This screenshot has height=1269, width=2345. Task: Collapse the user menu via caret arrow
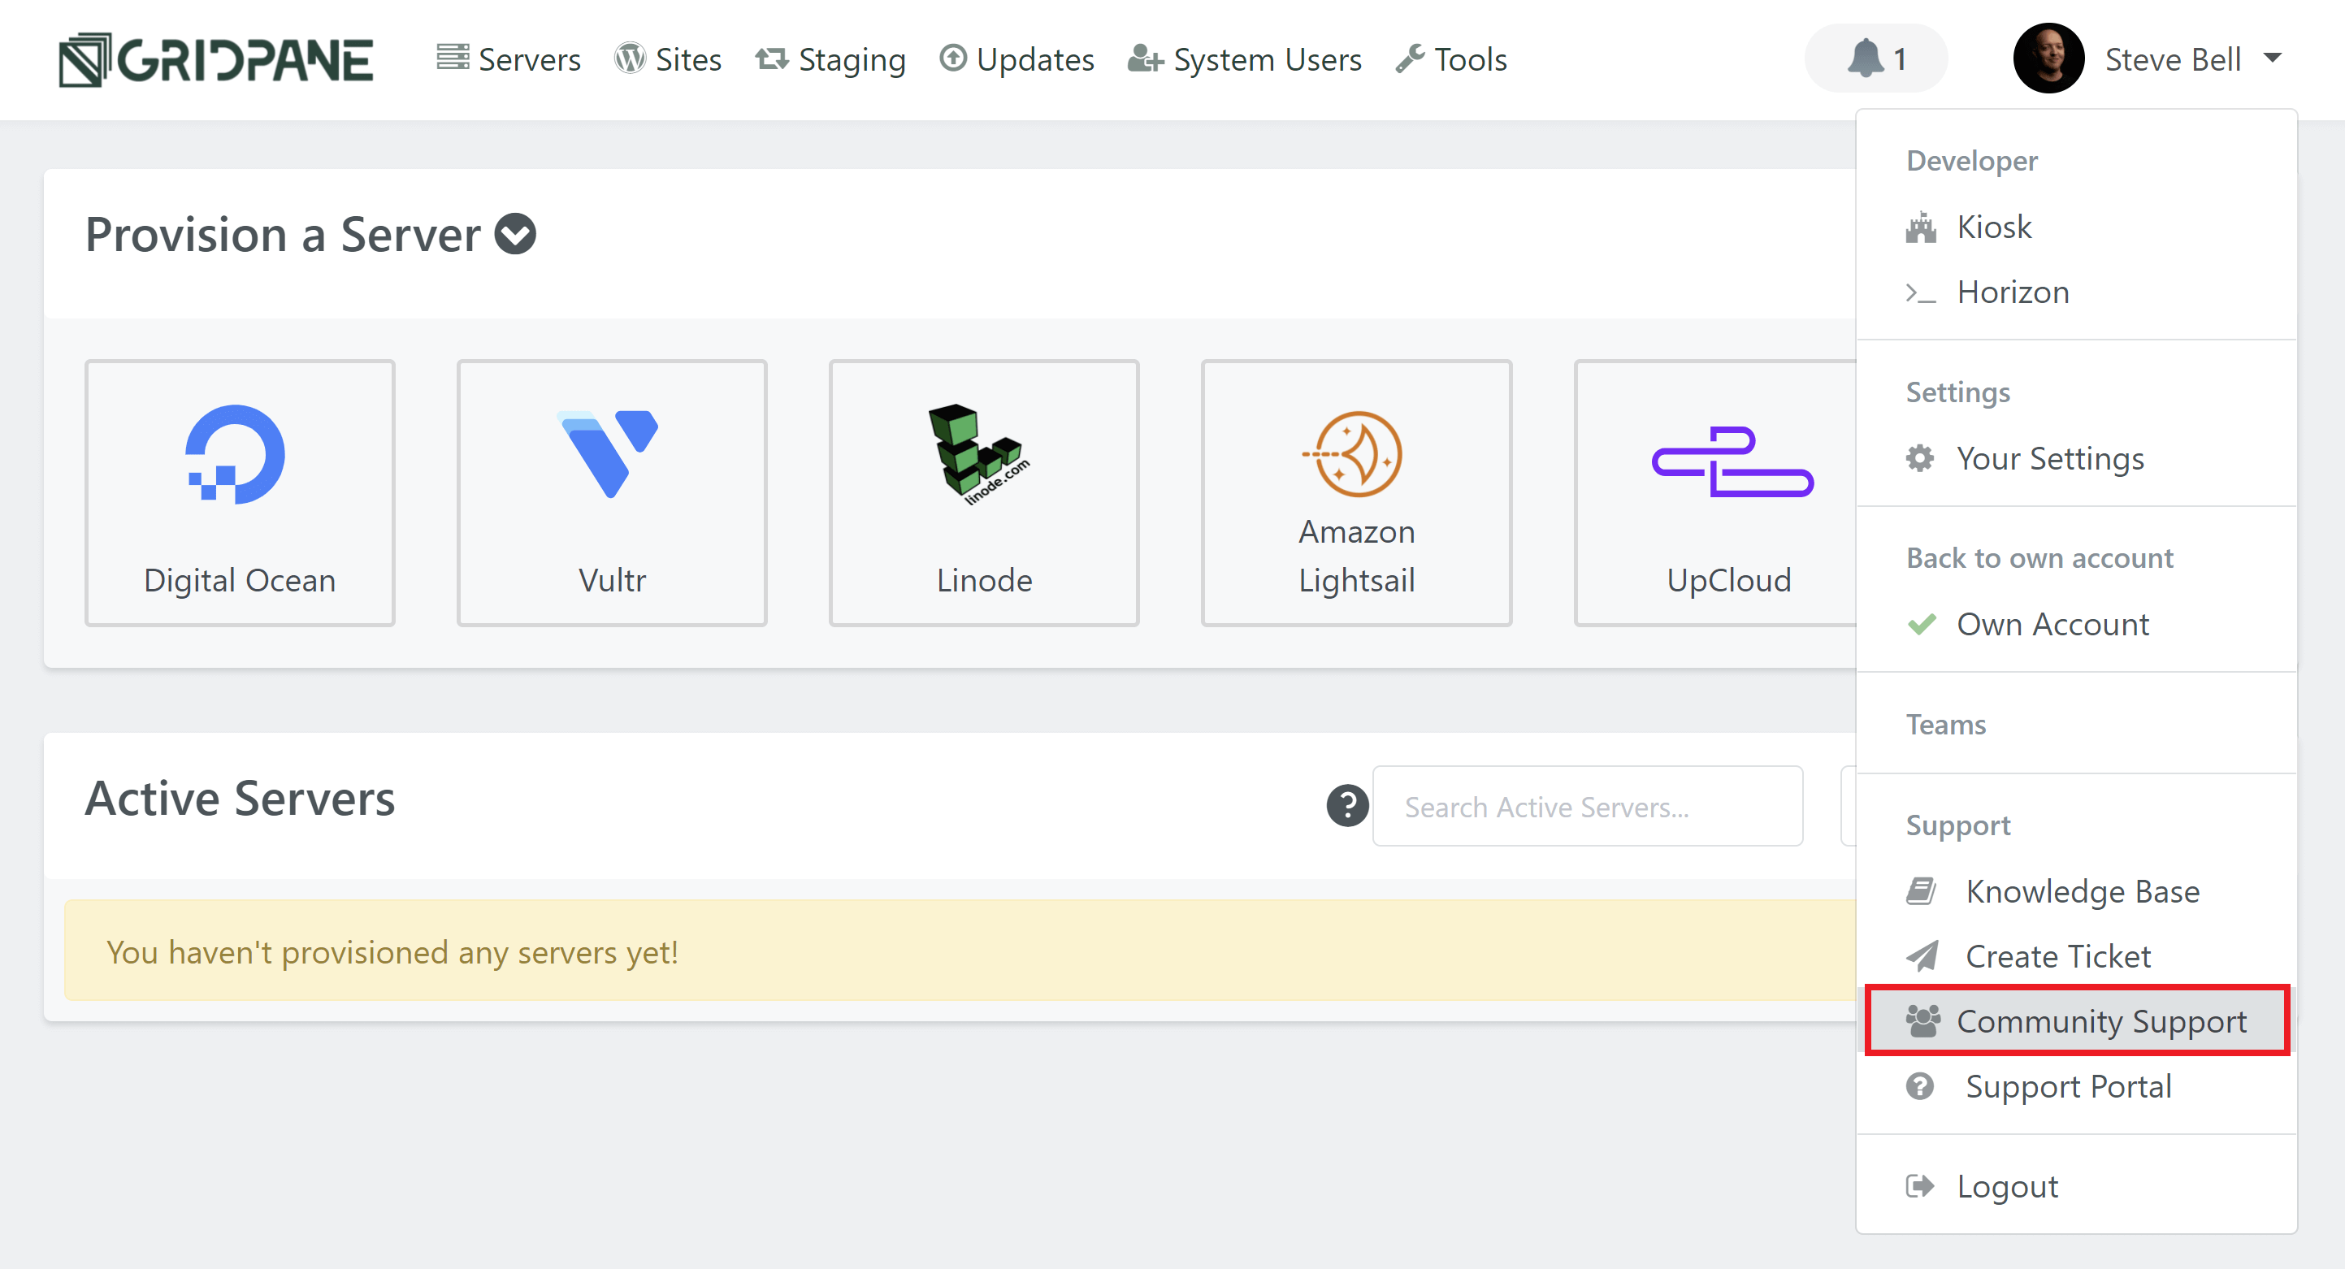(2272, 58)
